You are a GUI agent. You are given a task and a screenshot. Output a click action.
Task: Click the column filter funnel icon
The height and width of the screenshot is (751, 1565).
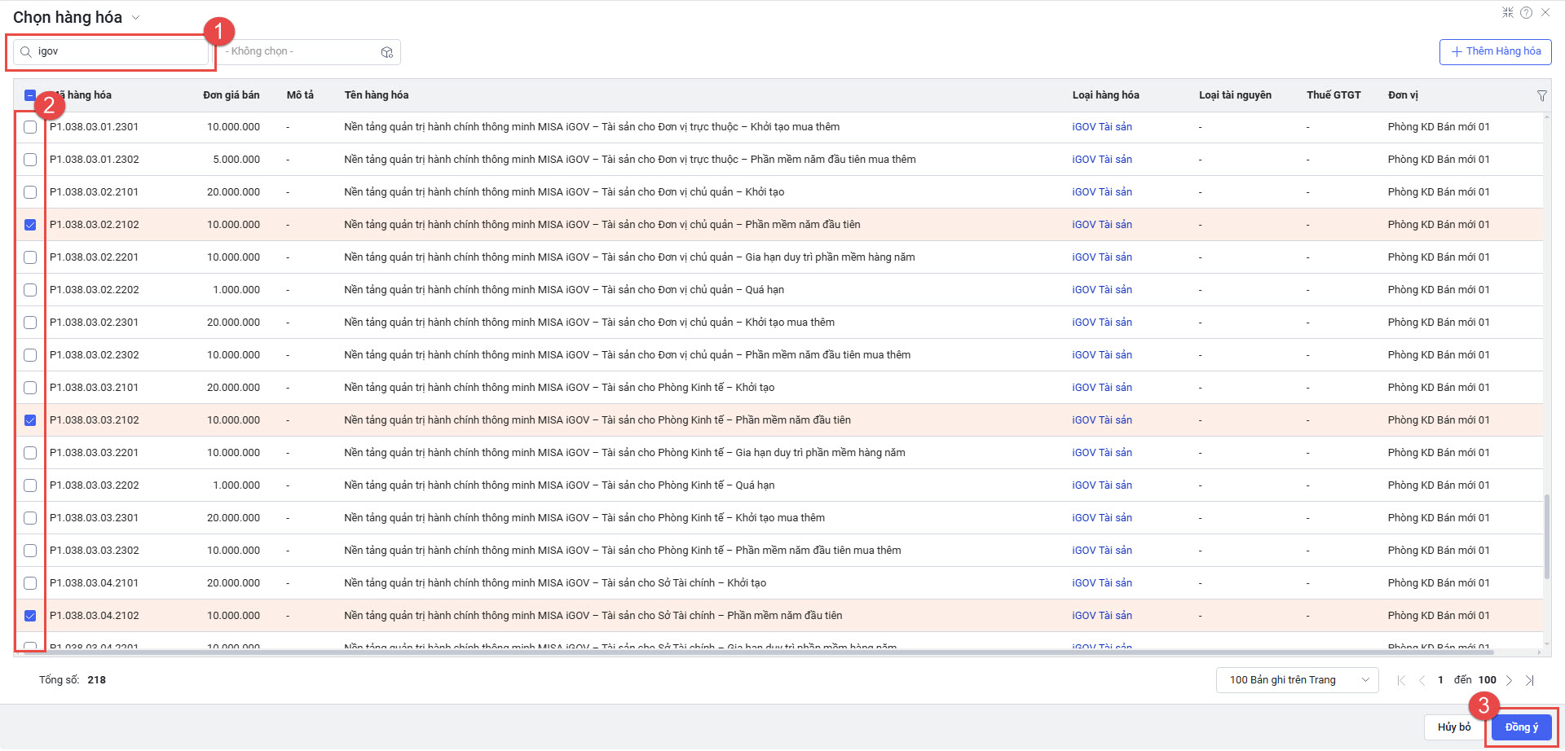point(1541,96)
